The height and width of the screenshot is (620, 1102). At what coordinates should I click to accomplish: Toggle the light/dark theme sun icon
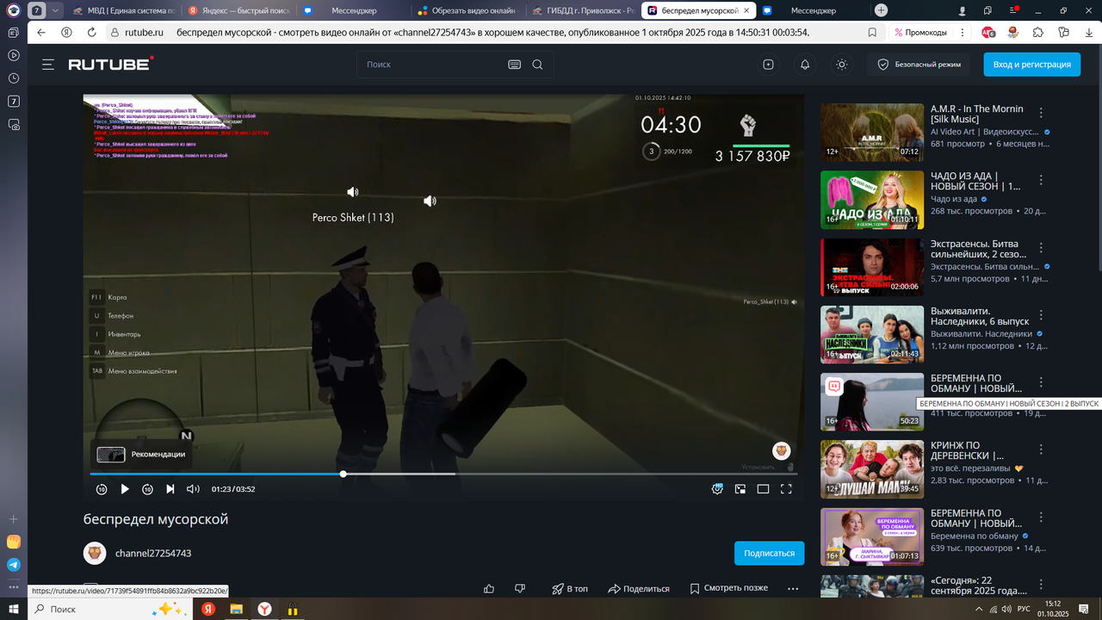tap(841, 65)
